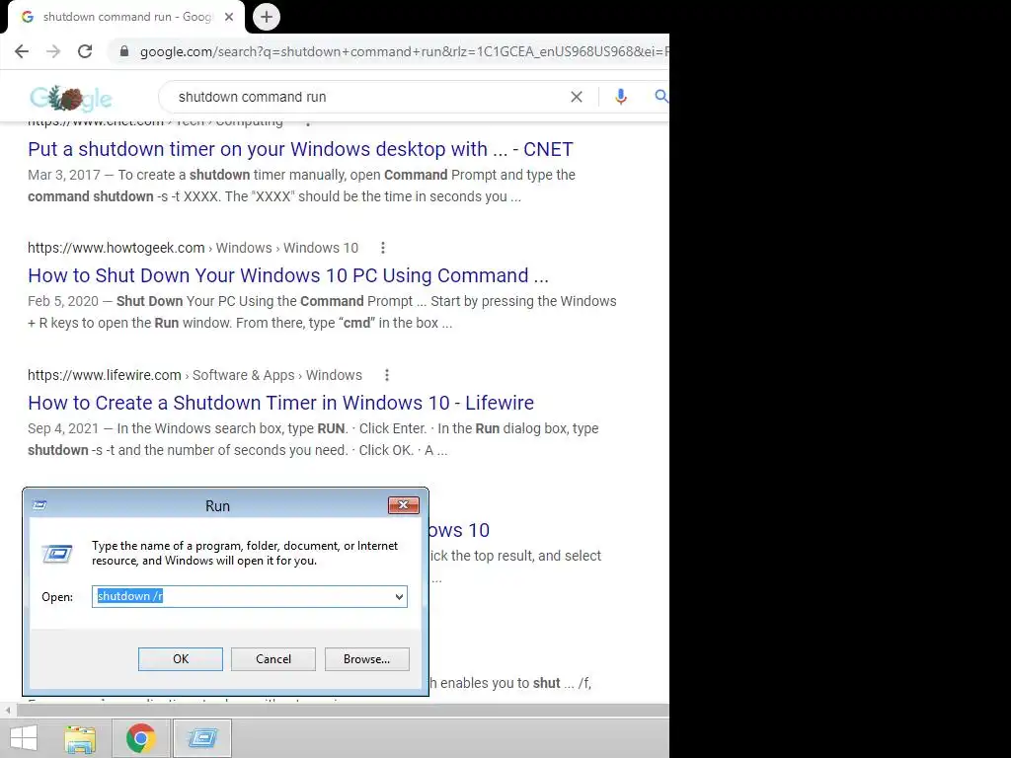Open 'How to Shut Down Your Windows 10 PC' link
Viewport: 1011px width, 758px height.
[288, 275]
